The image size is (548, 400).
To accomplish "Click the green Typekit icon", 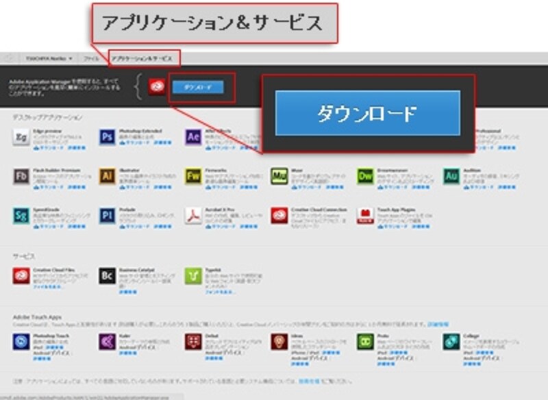I will (x=193, y=276).
